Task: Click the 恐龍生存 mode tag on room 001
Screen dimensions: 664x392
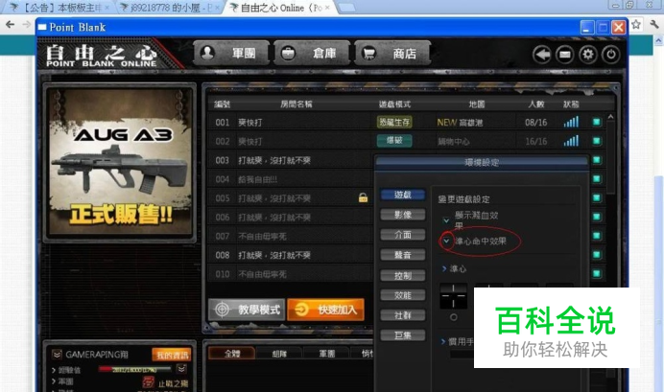Action: coord(394,123)
